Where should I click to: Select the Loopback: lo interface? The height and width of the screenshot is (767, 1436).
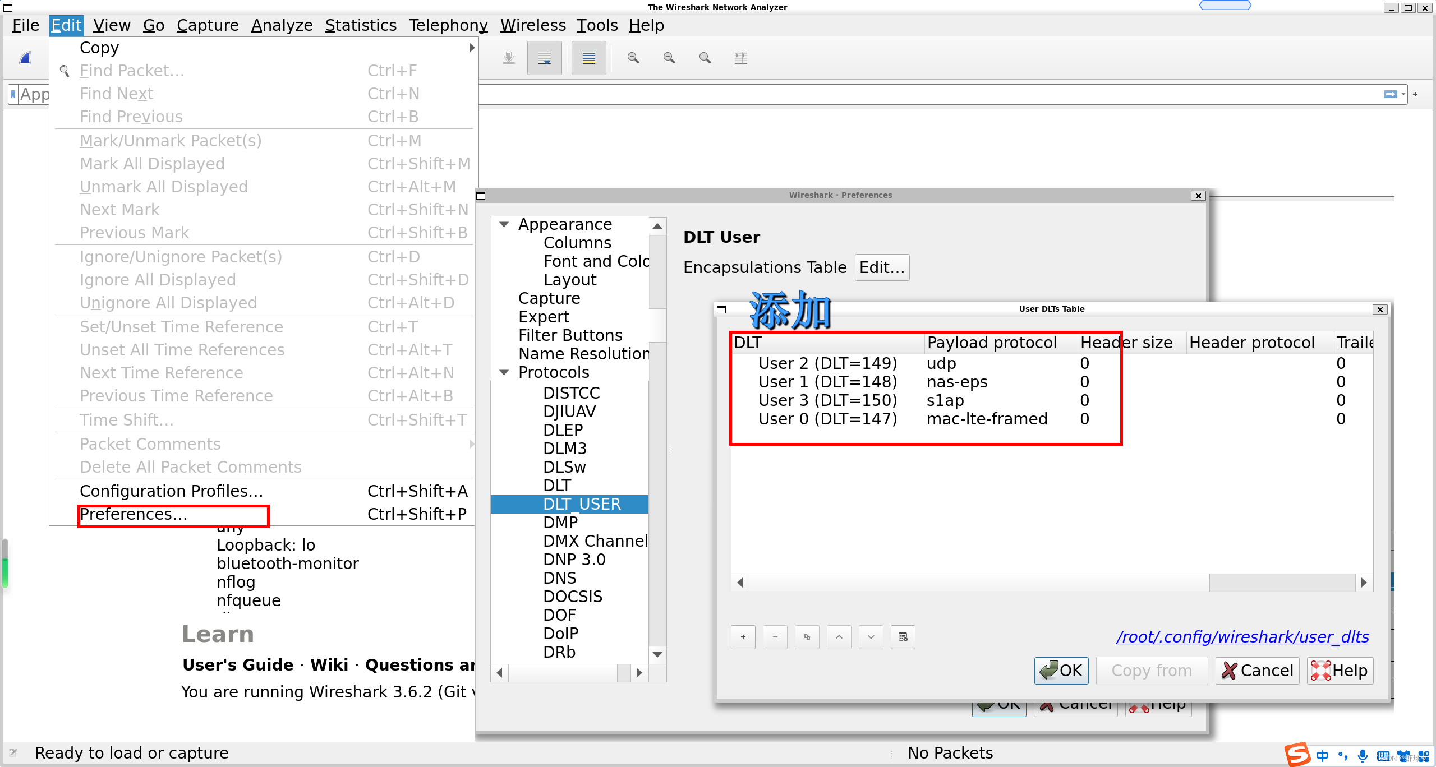tap(266, 545)
